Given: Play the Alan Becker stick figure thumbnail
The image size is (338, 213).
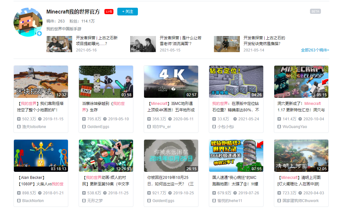Looking at the screenshot, I should click(41, 156).
